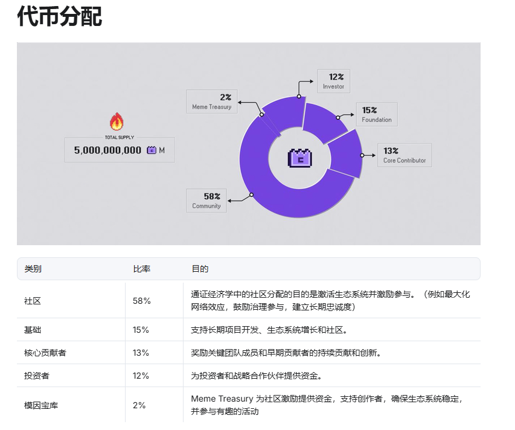Select the 12% Investor label box

[x=333, y=81]
